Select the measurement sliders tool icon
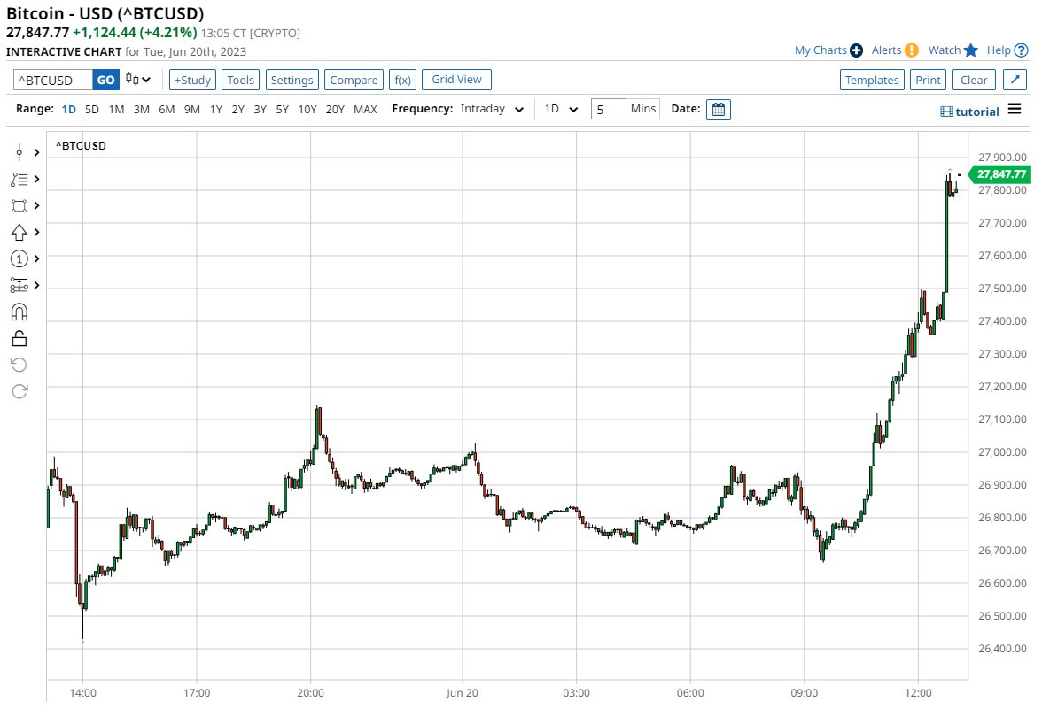 (19, 286)
